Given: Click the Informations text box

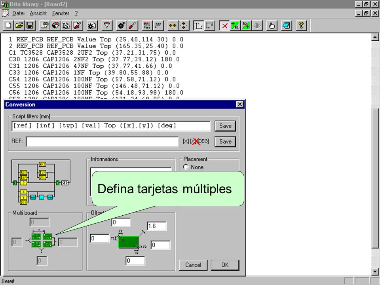Looking at the screenshot, I should (131, 181).
